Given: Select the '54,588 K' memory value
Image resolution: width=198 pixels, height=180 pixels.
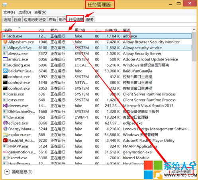Looking at the screenshot, I should pyautogui.click(x=112, y=135).
